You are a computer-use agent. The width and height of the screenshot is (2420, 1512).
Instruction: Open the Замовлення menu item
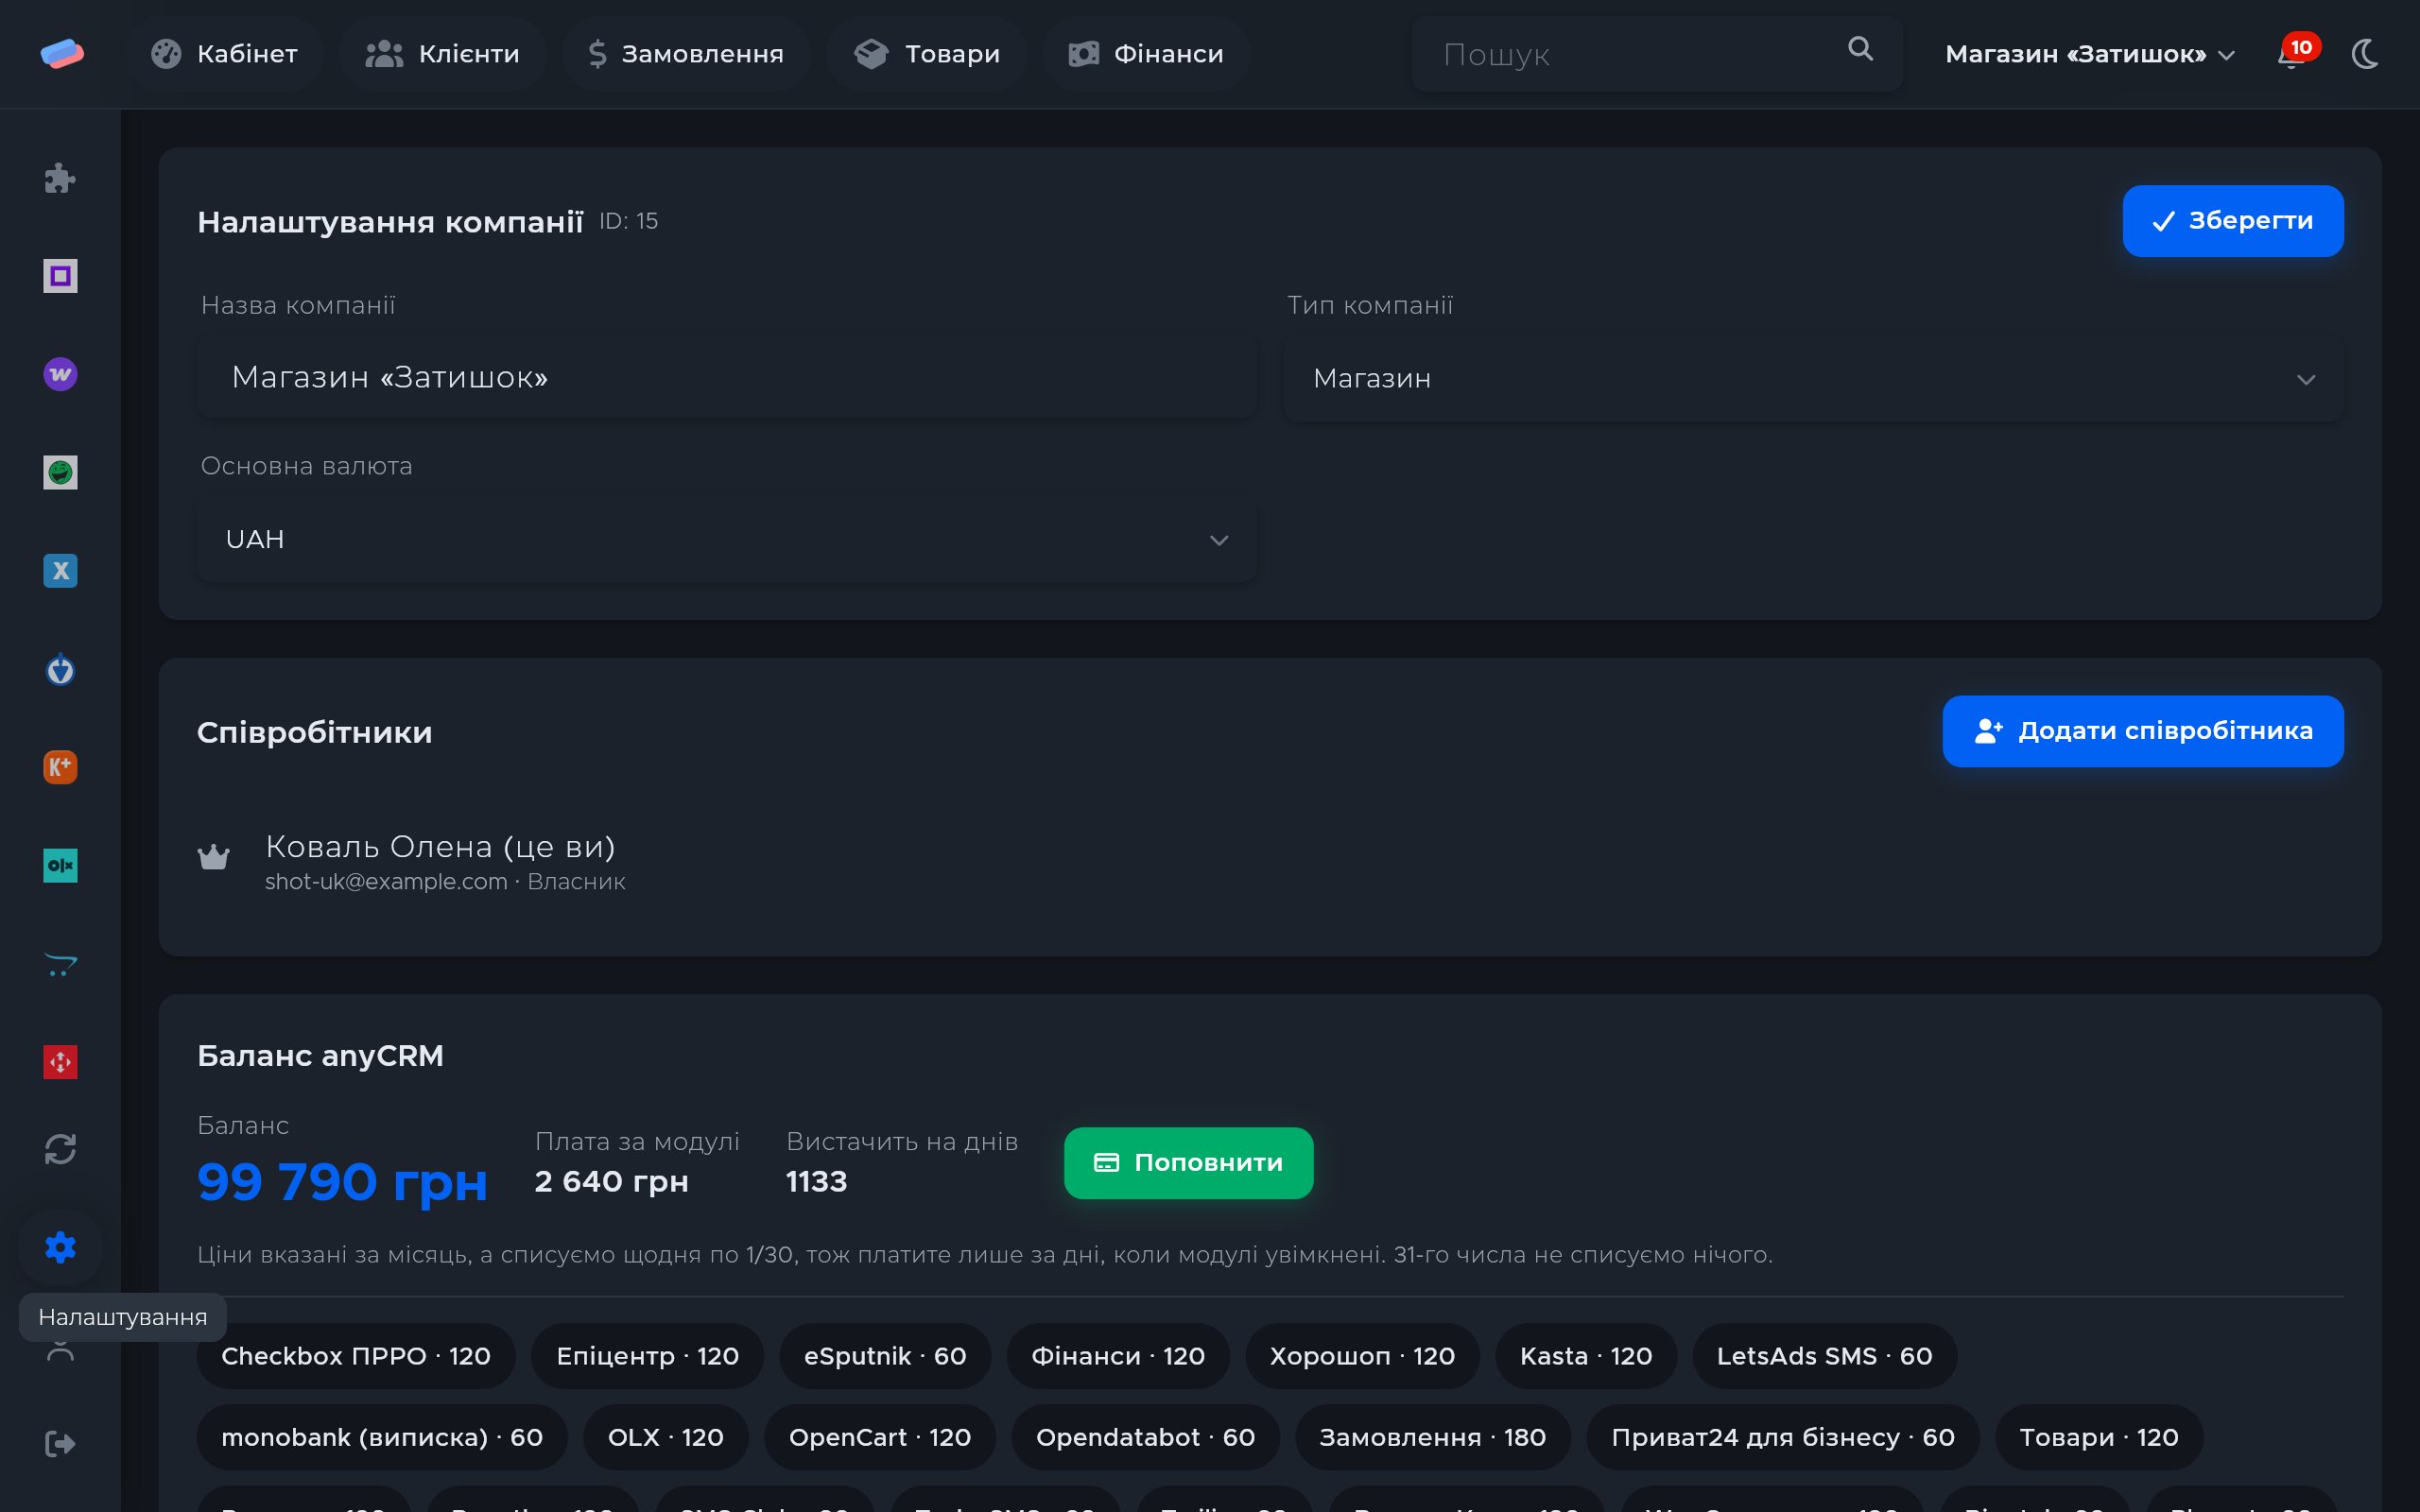click(685, 54)
